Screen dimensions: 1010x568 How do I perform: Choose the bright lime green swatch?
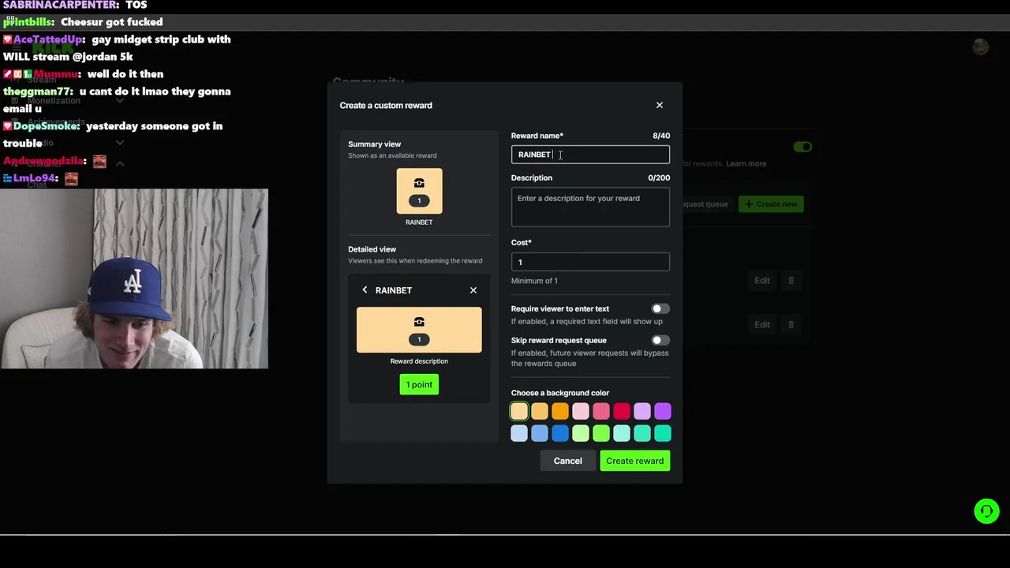(601, 433)
